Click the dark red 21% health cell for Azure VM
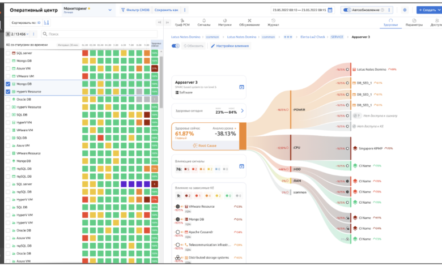This screenshot has height=266, width=442. 155,68
